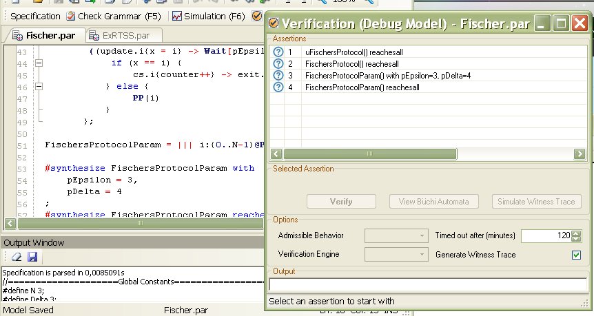594x316 pixels.
Task: Click 'Specification is parsed' line in the Output Window
Action: [x=63, y=273]
